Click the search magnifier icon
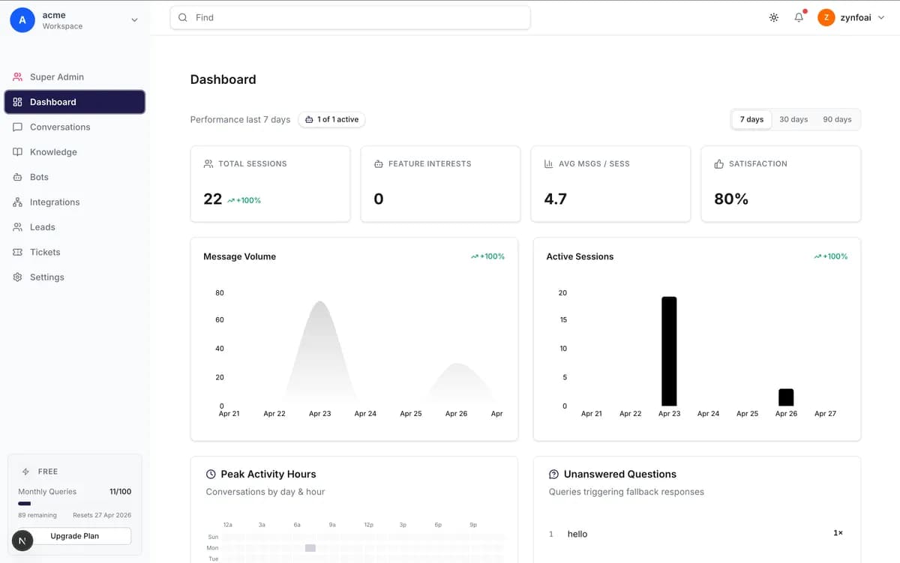Image resolution: width=900 pixels, height=563 pixels. [x=182, y=17]
